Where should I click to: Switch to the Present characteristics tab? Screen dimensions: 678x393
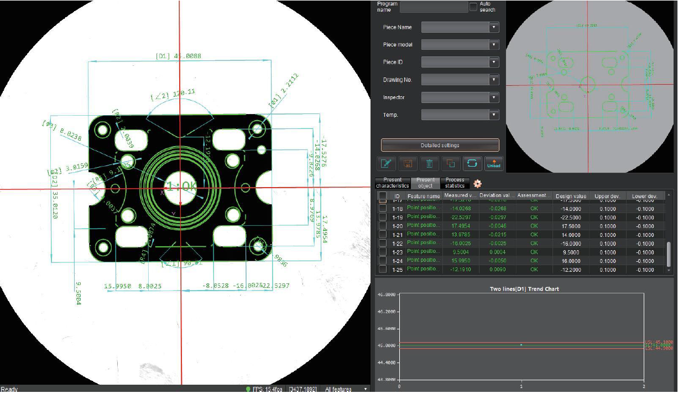click(x=392, y=183)
